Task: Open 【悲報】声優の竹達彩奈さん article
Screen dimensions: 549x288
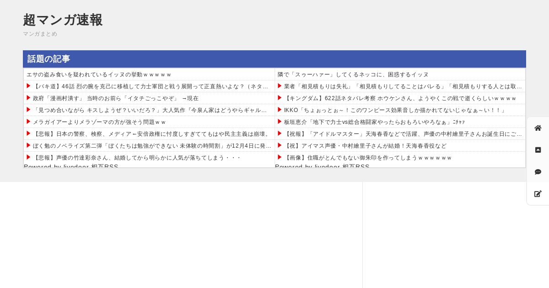Action: pos(137,158)
